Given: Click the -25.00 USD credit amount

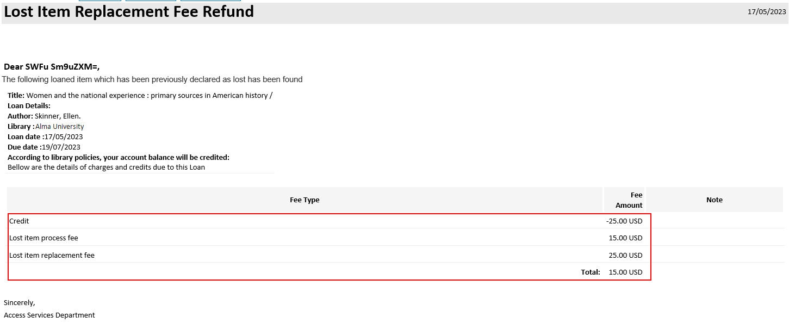Looking at the screenshot, I should (x=624, y=221).
